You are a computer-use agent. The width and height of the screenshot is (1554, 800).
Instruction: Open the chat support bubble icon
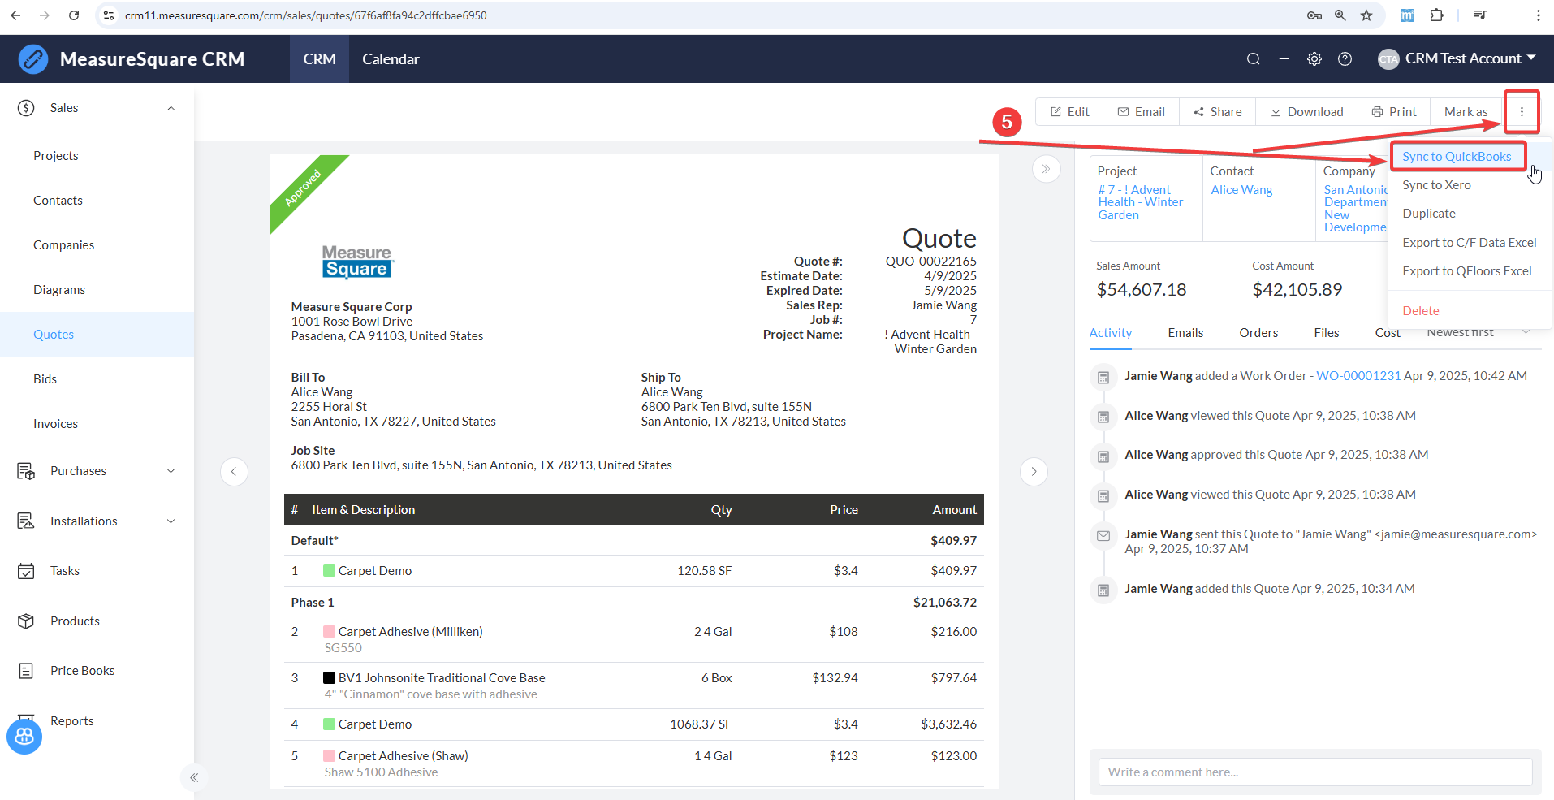[x=24, y=736]
